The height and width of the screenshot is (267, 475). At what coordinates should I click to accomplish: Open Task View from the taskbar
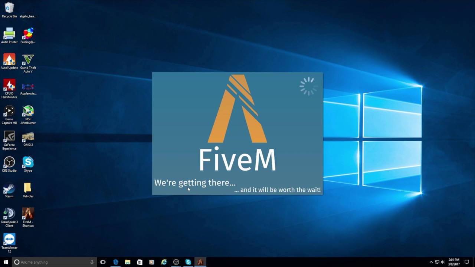point(103,262)
